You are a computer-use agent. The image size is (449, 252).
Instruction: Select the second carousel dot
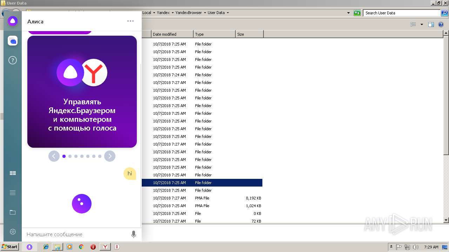[x=70, y=156]
